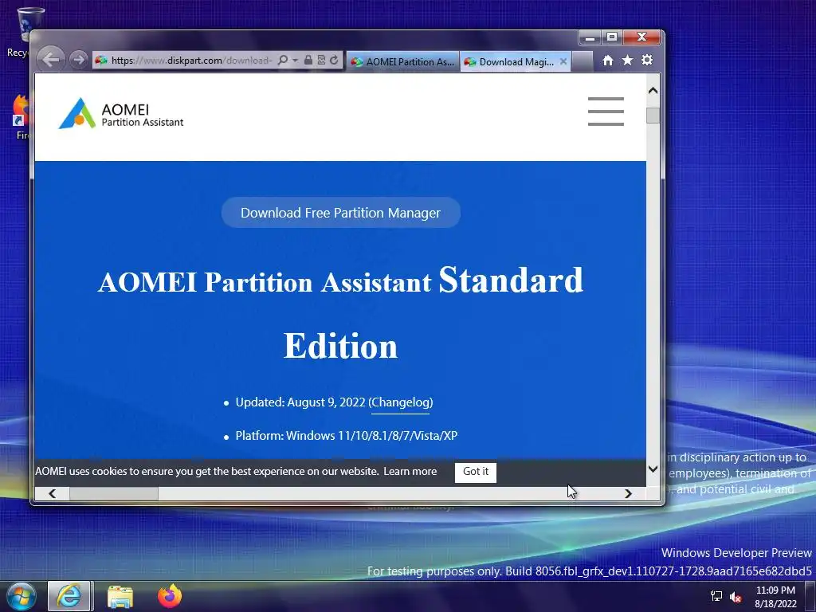Dismiss cookie notice with Got it

(476, 472)
